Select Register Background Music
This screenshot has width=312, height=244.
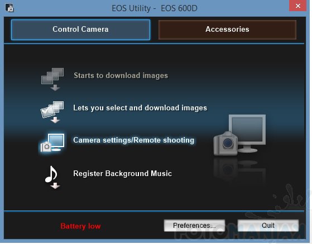click(x=122, y=173)
